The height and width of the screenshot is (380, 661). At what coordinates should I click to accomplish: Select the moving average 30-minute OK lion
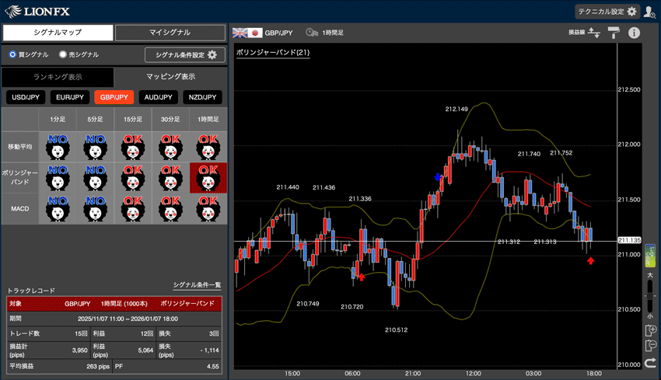click(170, 147)
